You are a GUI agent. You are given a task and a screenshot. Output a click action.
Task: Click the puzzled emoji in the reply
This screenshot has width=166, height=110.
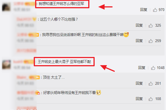click(126, 35)
